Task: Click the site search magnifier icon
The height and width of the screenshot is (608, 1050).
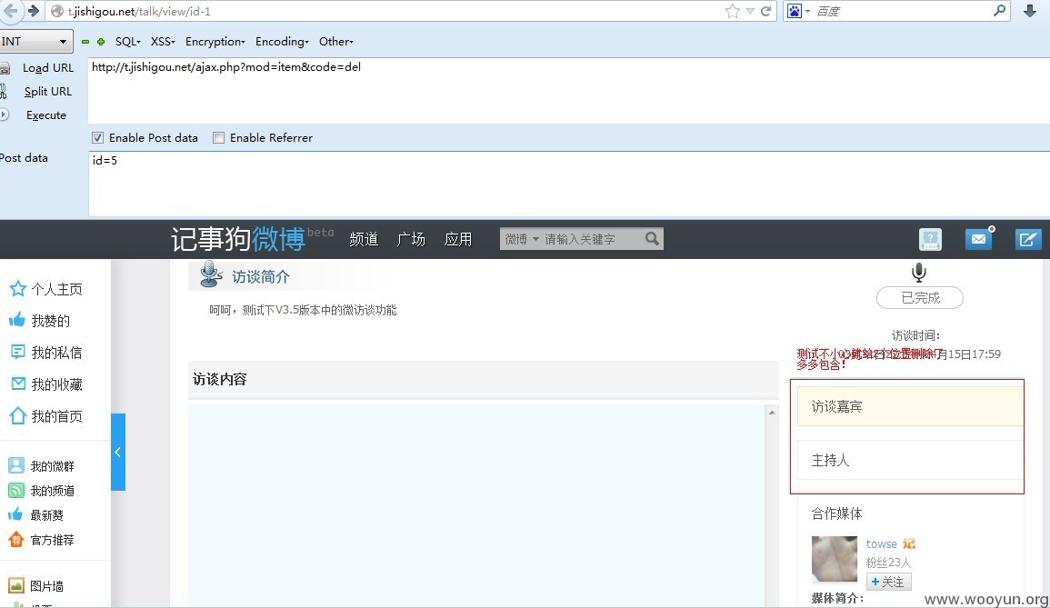Action: click(x=652, y=238)
